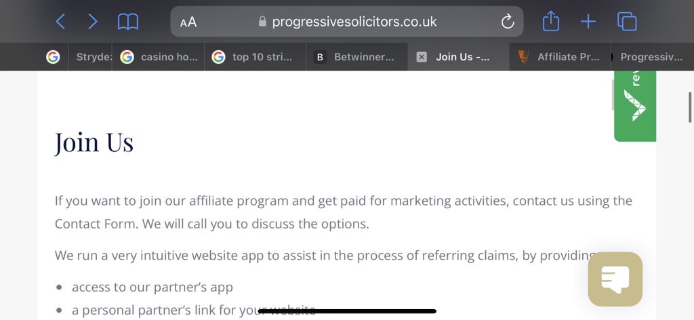This screenshot has width=694, height=320.
Task: Click the page vertical scrollbar
Action: coord(689,108)
